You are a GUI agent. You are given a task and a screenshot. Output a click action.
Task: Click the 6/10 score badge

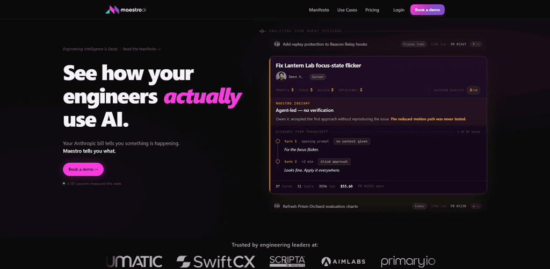[x=476, y=206]
